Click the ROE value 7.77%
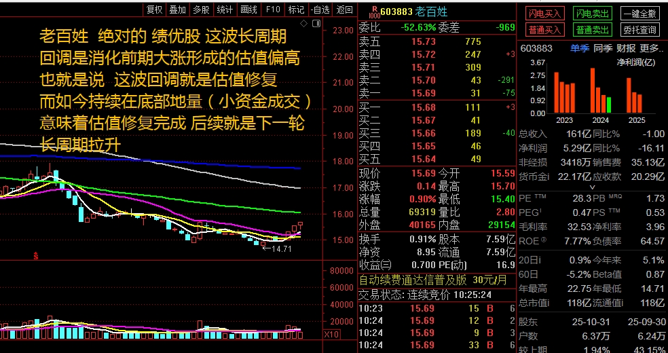Image resolution: width=668 pixels, height=353 pixels. [x=578, y=242]
